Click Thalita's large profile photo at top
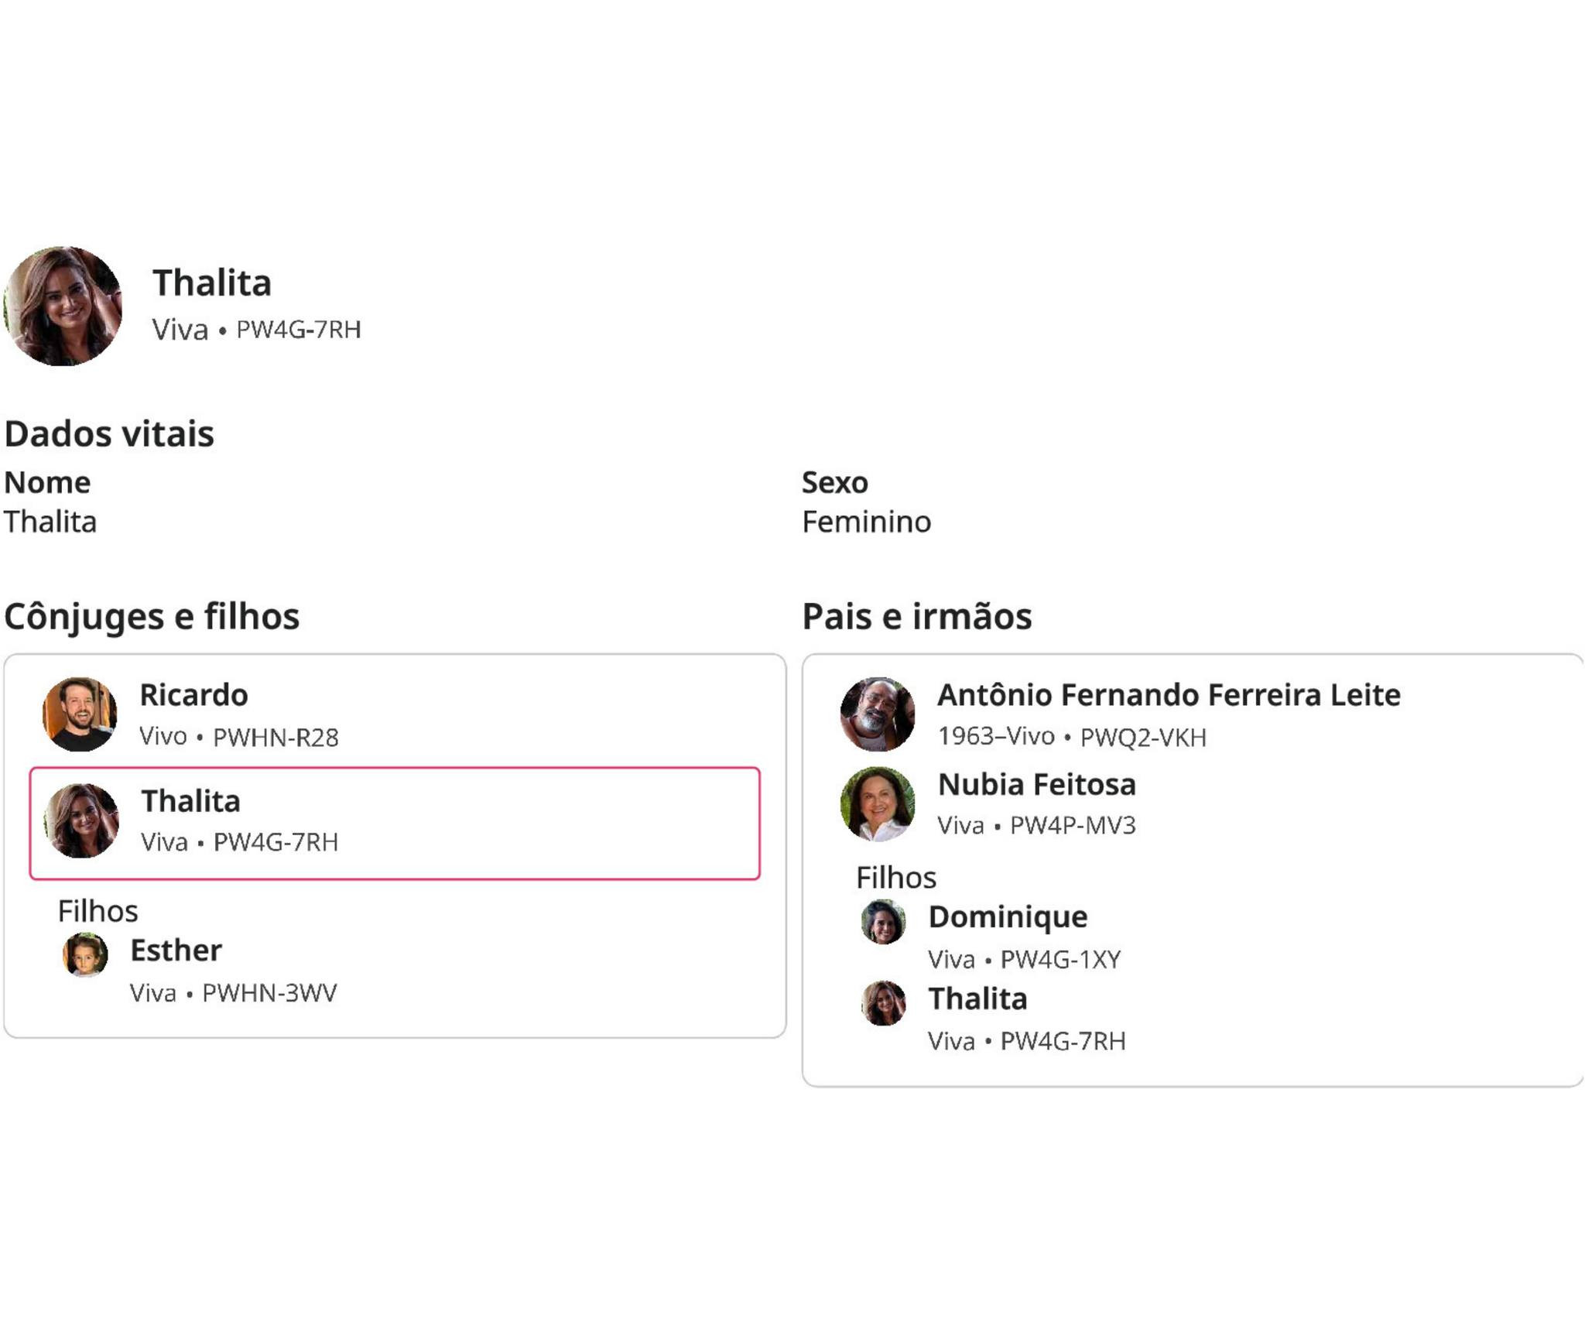 click(63, 306)
